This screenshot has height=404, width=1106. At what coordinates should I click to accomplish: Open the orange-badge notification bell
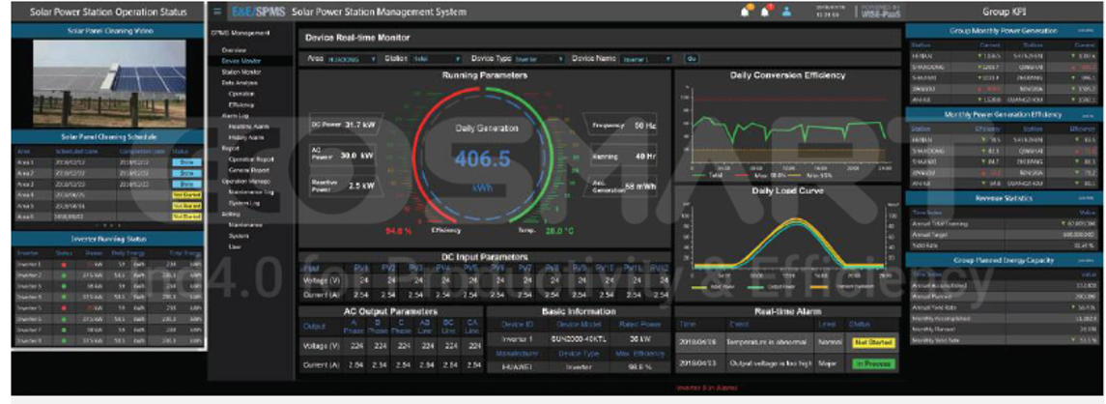(x=746, y=12)
